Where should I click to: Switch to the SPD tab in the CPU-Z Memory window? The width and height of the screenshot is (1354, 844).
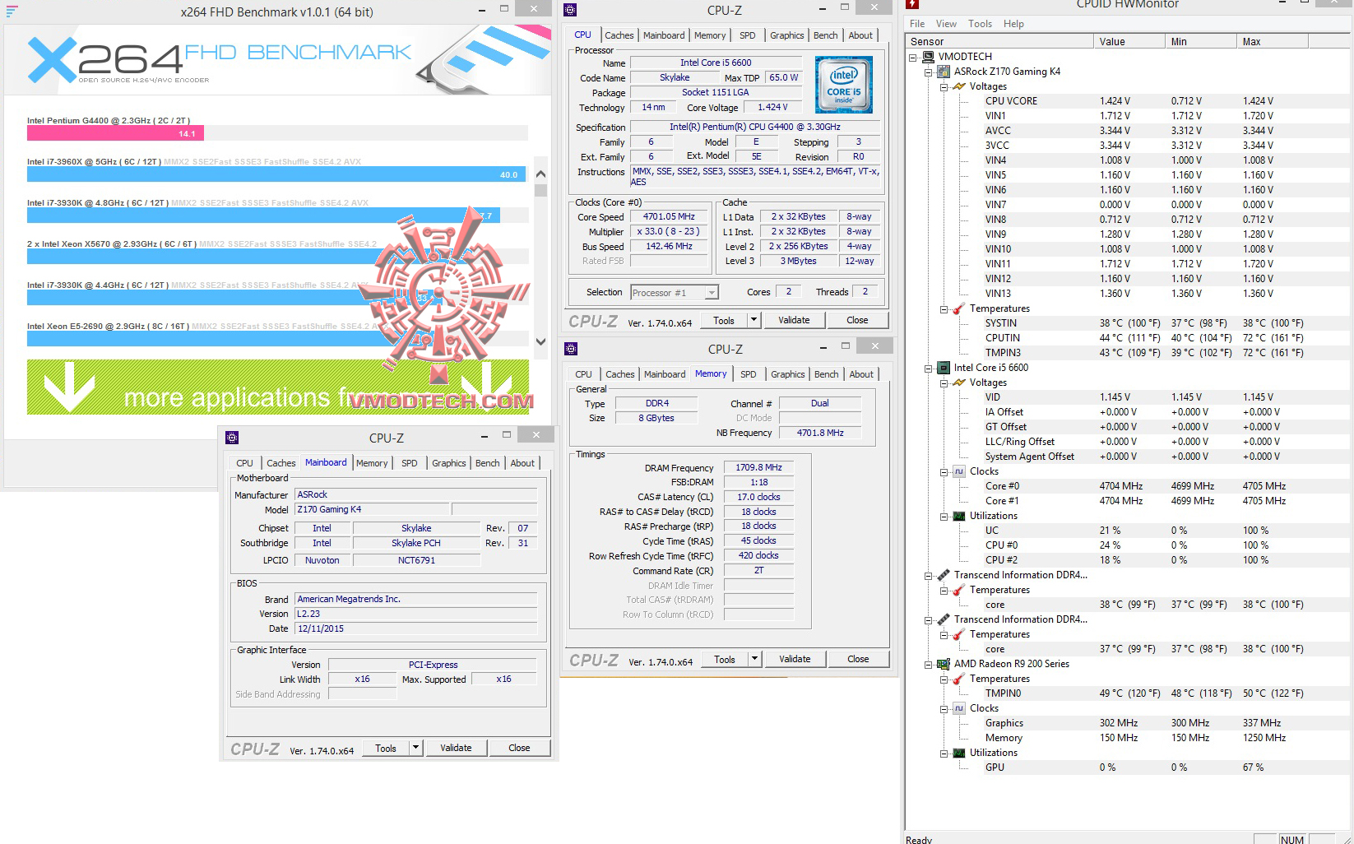pos(748,374)
